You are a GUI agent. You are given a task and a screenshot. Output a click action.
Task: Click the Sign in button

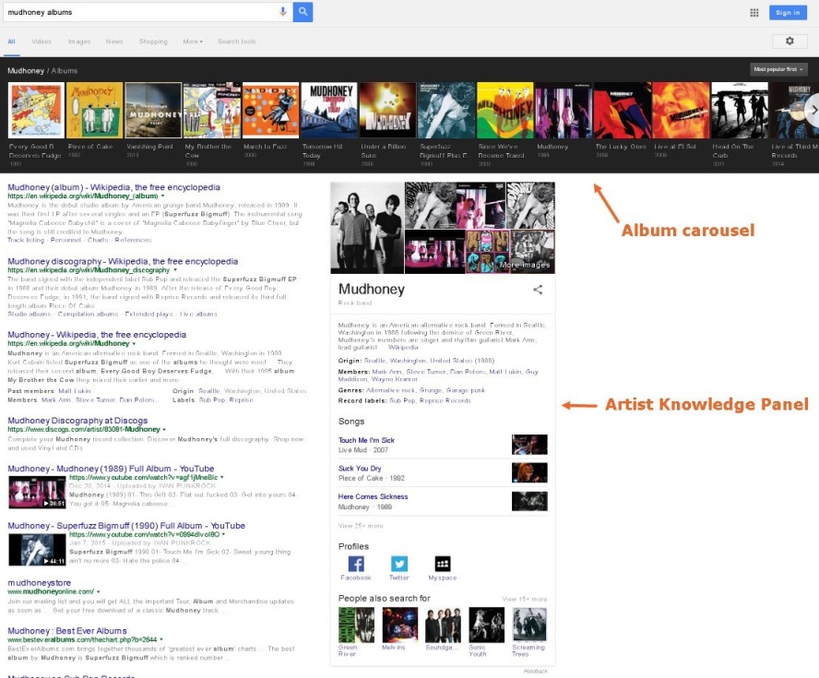tap(788, 12)
